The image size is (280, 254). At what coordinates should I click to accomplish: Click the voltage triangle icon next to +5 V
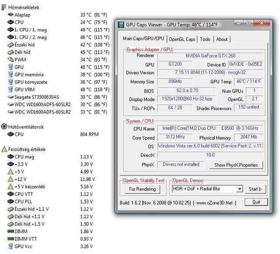10,172
